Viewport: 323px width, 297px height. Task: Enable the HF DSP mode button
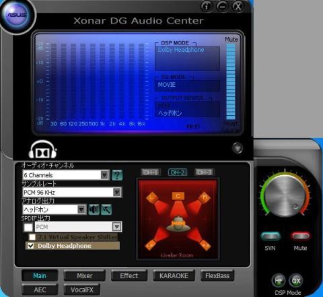pyautogui.click(x=279, y=281)
